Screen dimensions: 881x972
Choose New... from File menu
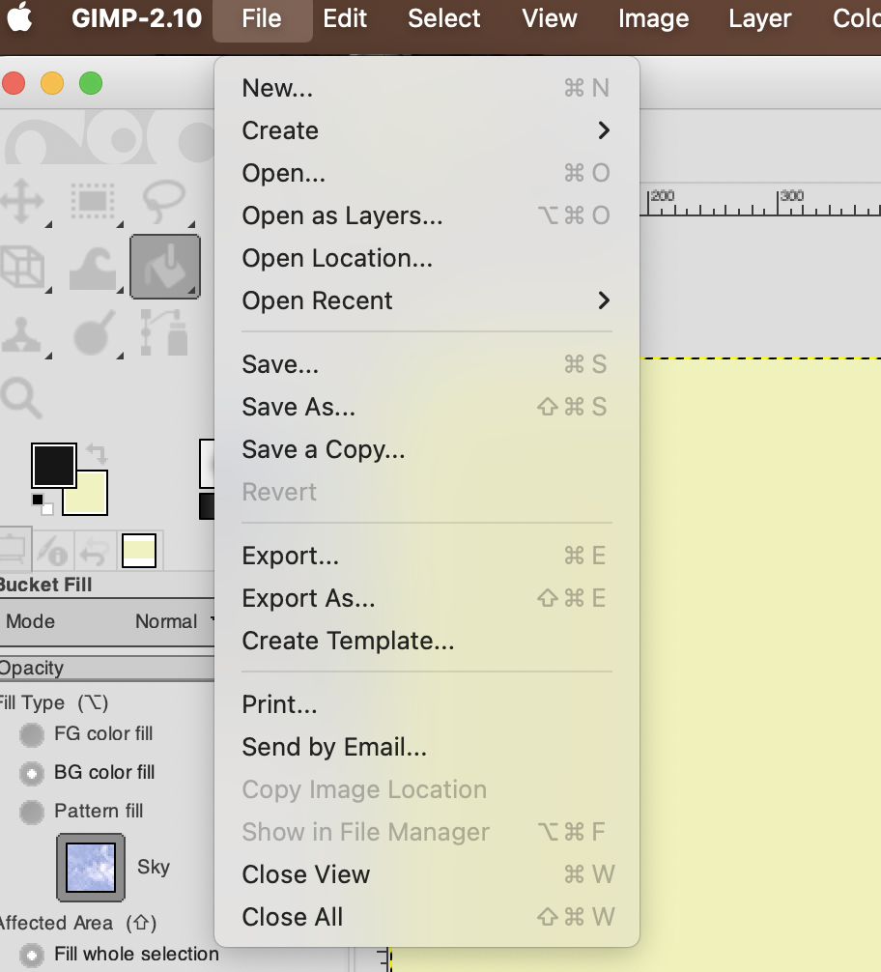tap(427, 88)
